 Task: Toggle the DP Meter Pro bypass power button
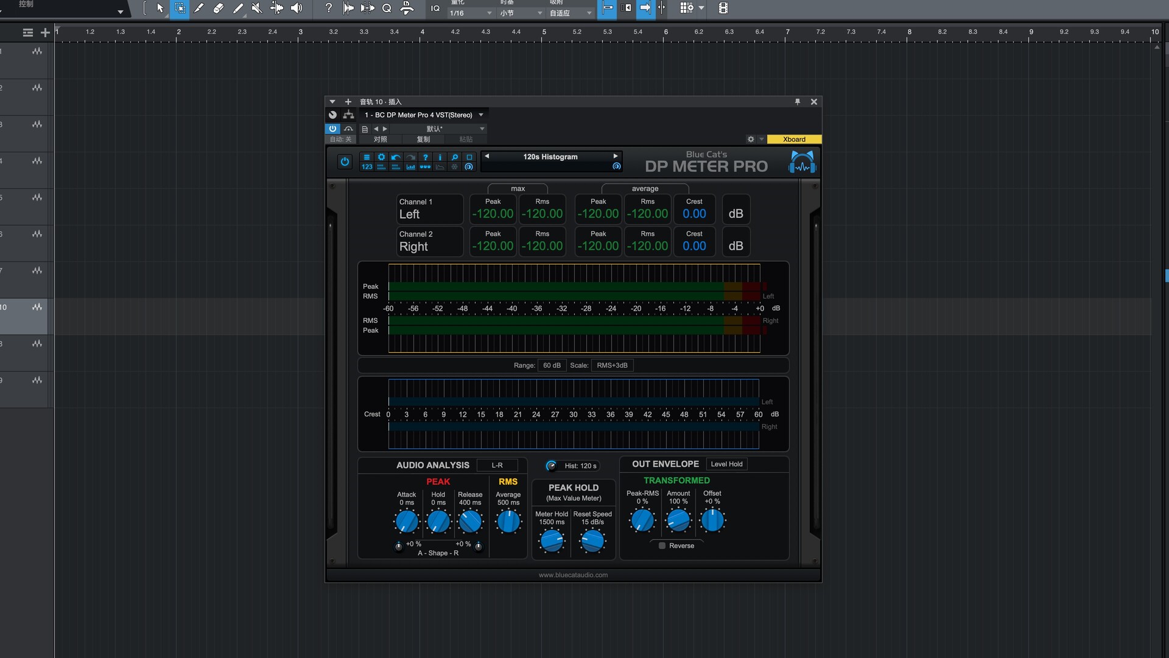click(345, 161)
